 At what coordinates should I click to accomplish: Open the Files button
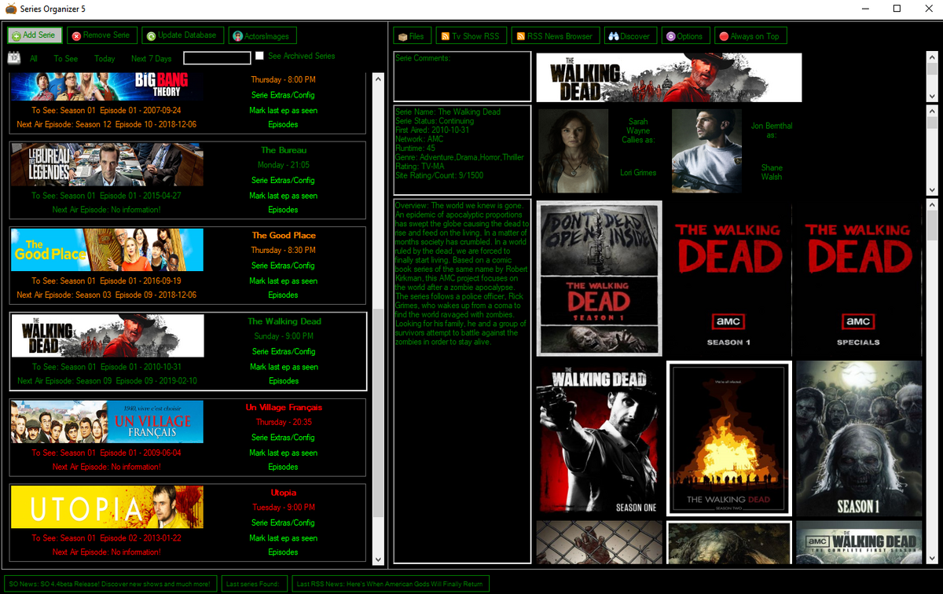(x=411, y=36)
